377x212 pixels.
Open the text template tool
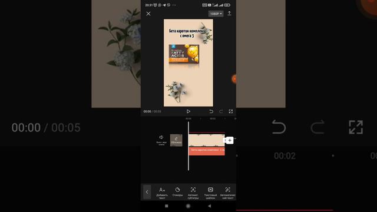[x=210, y=193]
